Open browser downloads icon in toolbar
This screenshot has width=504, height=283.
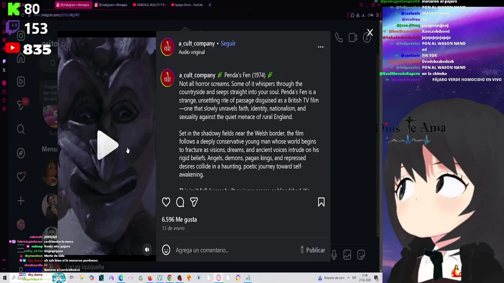[x=363, y=15]
